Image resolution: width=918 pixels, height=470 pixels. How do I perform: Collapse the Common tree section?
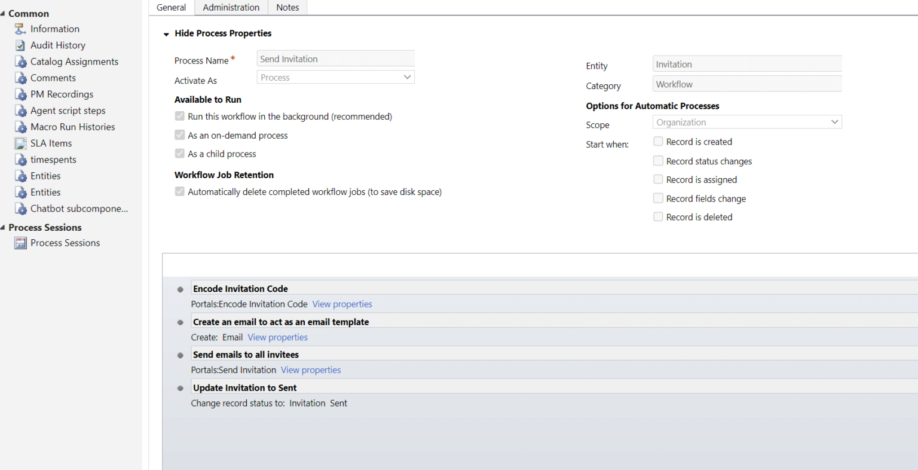pyautogui.click(x=5, y=13)
